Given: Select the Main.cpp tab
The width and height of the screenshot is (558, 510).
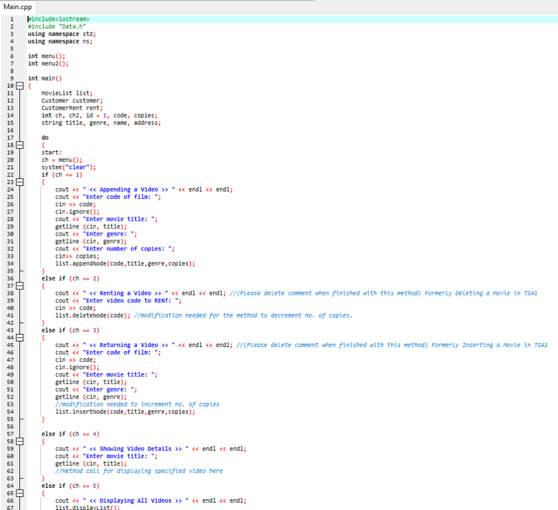Looking at the screenshot, I should 18,7.
